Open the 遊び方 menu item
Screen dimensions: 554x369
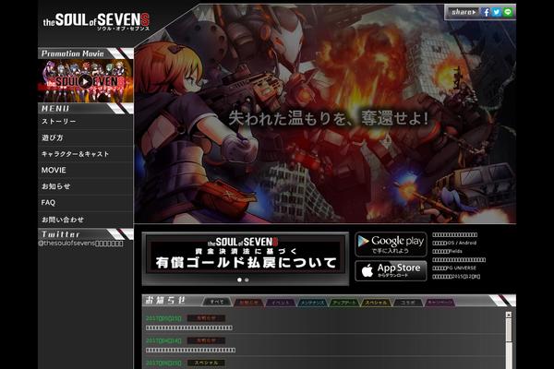click(86, 137)
